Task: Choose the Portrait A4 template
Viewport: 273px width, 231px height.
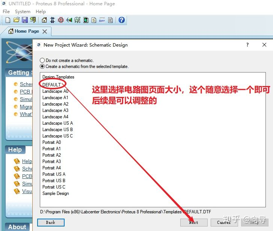Action: click(52, 168)
